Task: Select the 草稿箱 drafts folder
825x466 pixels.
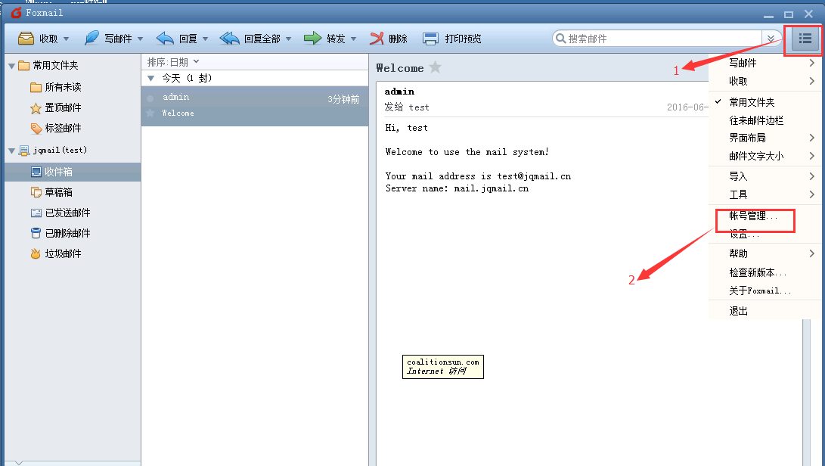Action: [57, 192]
